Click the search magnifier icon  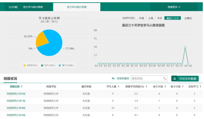pos(165,79)
